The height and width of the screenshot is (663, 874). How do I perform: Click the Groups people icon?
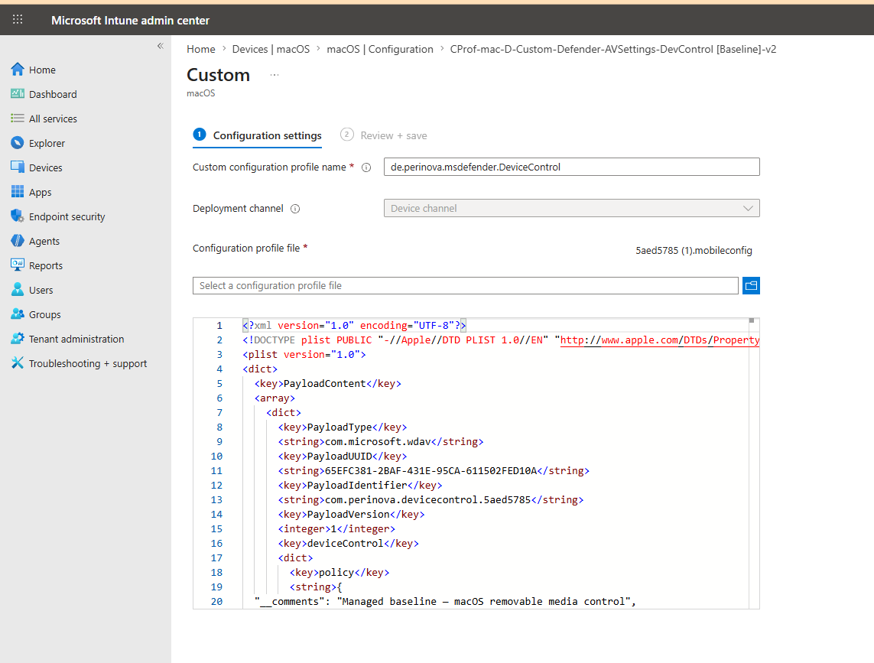[x=18, y=314]
